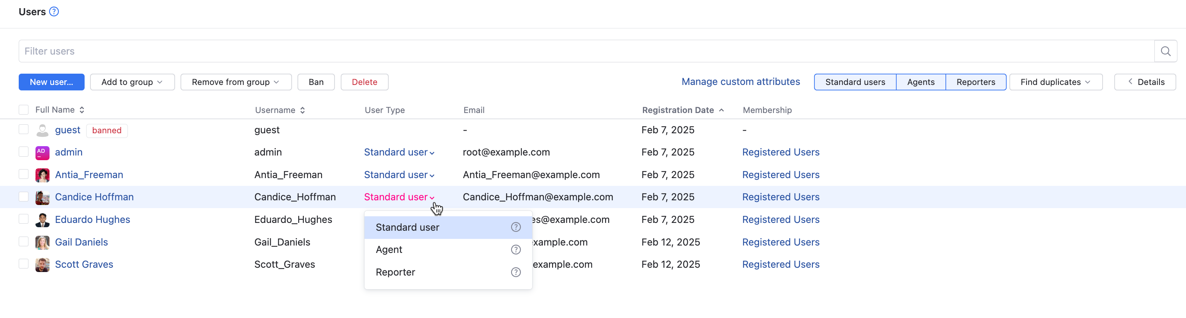
Task: Click into the Filter users field
Action: (x=585, y=51)
